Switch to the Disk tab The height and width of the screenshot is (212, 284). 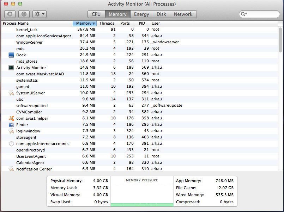[x=161, y=14]
